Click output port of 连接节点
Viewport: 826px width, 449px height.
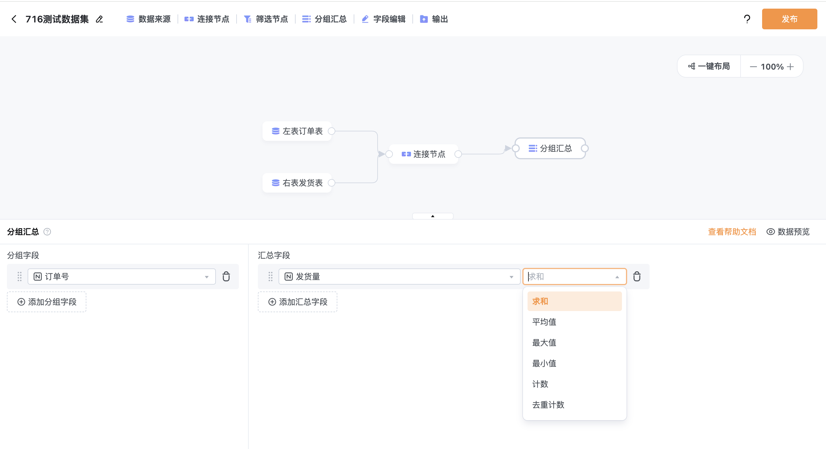[458, 154]
